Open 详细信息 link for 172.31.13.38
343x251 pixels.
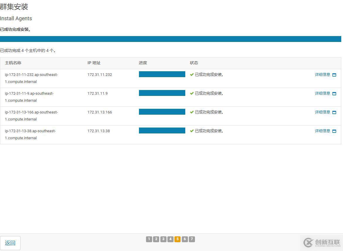[x=322, y=131]
